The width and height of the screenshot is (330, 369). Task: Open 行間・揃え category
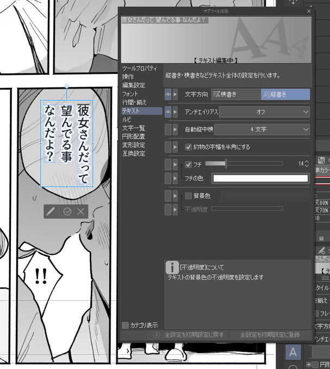134,103
